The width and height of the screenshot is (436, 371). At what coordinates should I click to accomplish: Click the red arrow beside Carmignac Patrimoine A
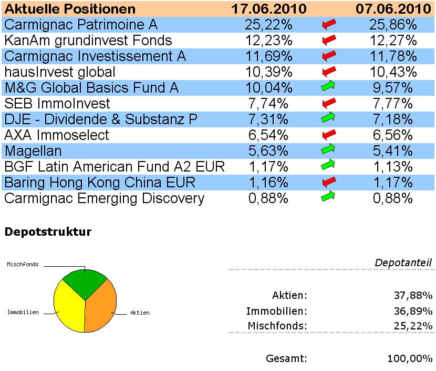(328, 24)
